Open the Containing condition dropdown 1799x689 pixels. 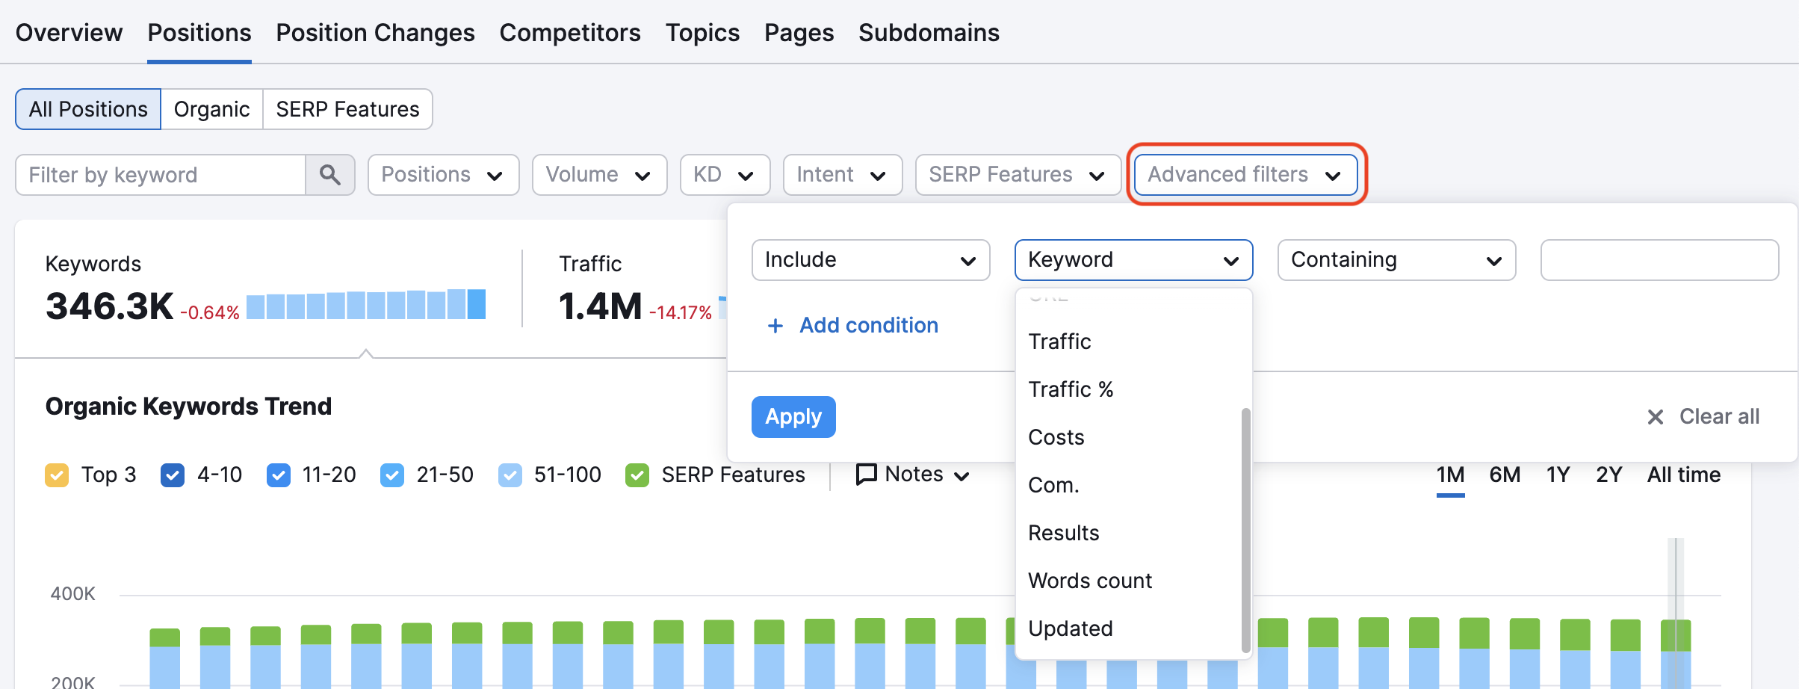[x=1396, y=259]
